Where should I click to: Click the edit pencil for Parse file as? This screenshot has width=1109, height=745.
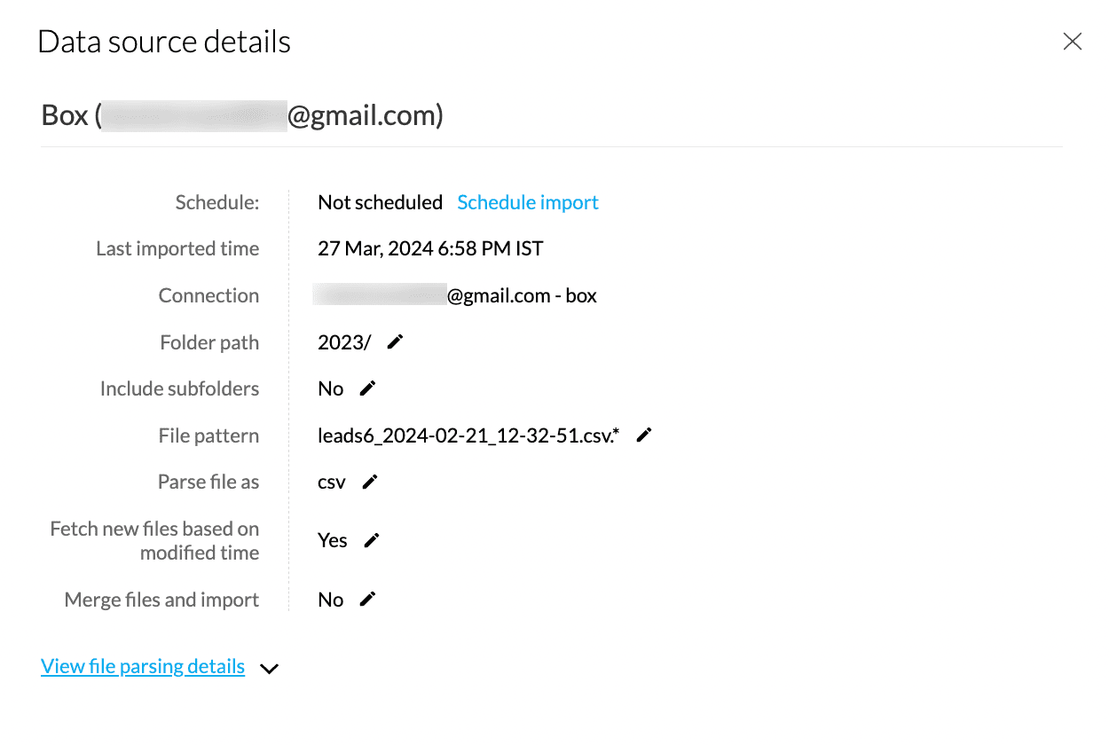(x=370, y=482)
